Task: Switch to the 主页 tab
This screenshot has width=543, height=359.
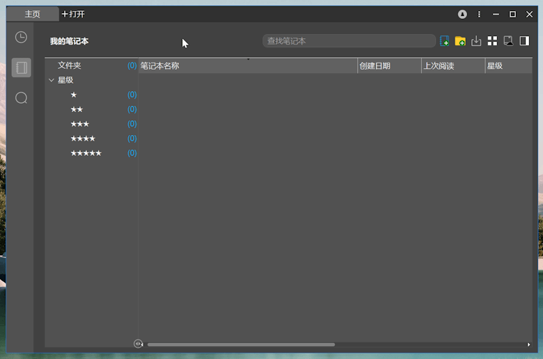Action: coord(33,14)
